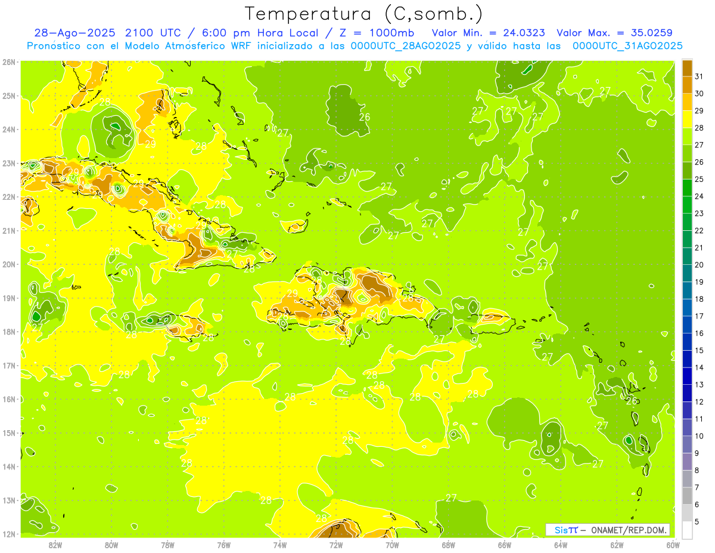Click the 12 label on the color scale
The width and height of the screenshot is (715, 553).
click(699, 402)
